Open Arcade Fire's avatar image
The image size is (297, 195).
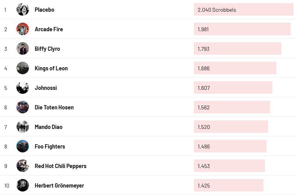[x=23, y=29]
